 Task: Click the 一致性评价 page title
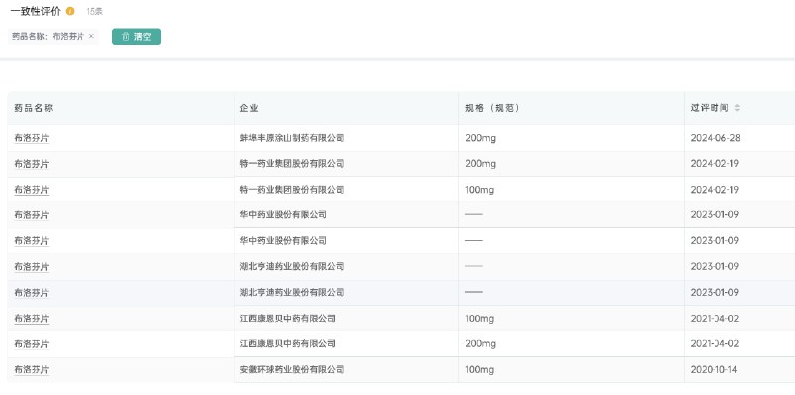point(35,11)
